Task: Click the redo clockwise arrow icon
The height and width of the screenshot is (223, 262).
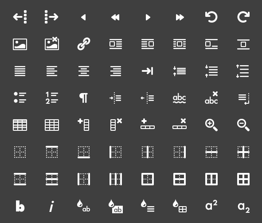Action: pyautogui.click(x=243, y=17)
